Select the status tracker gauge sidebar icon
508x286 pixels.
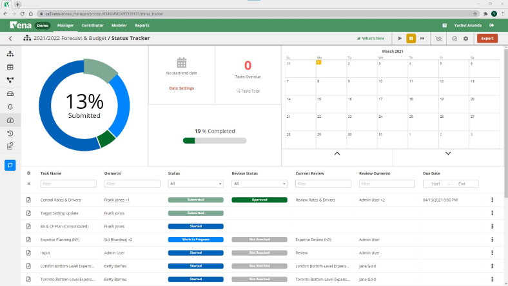click(x=10, y=120)
